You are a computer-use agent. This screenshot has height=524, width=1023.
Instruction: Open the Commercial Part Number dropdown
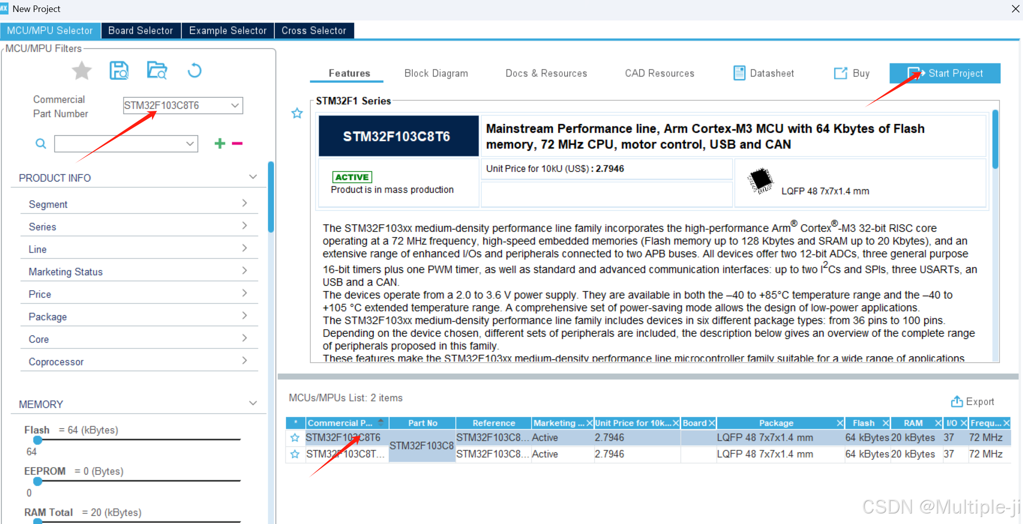tap(235, 105)
